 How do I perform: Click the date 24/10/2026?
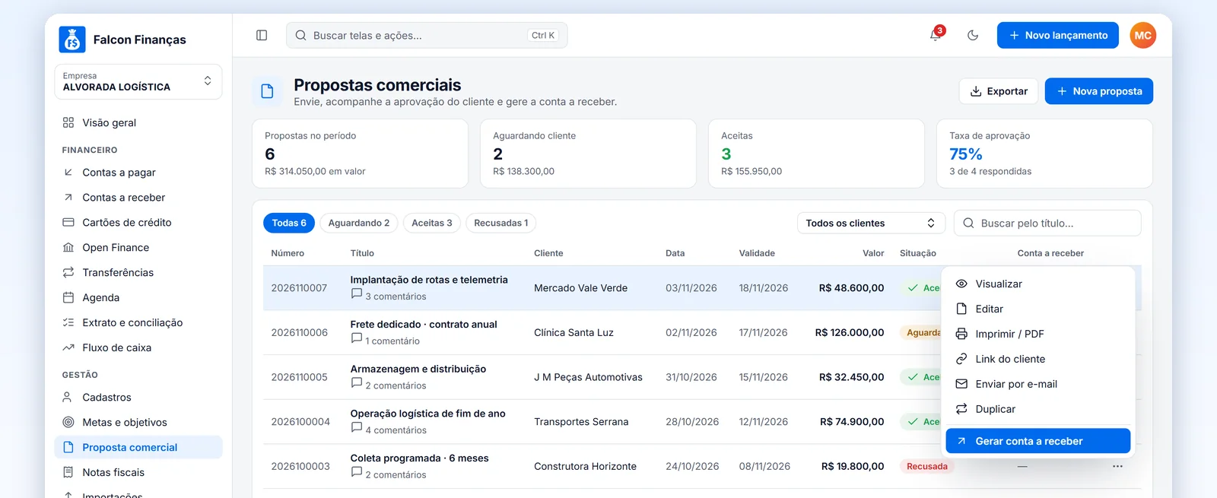pyautogui.click(x=692, y=466)
